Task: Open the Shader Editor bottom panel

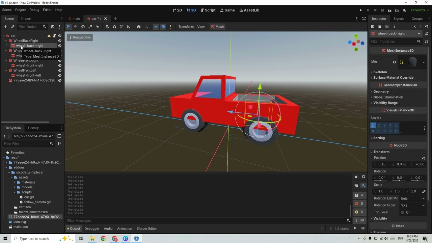Action: (x=147, y=228)
